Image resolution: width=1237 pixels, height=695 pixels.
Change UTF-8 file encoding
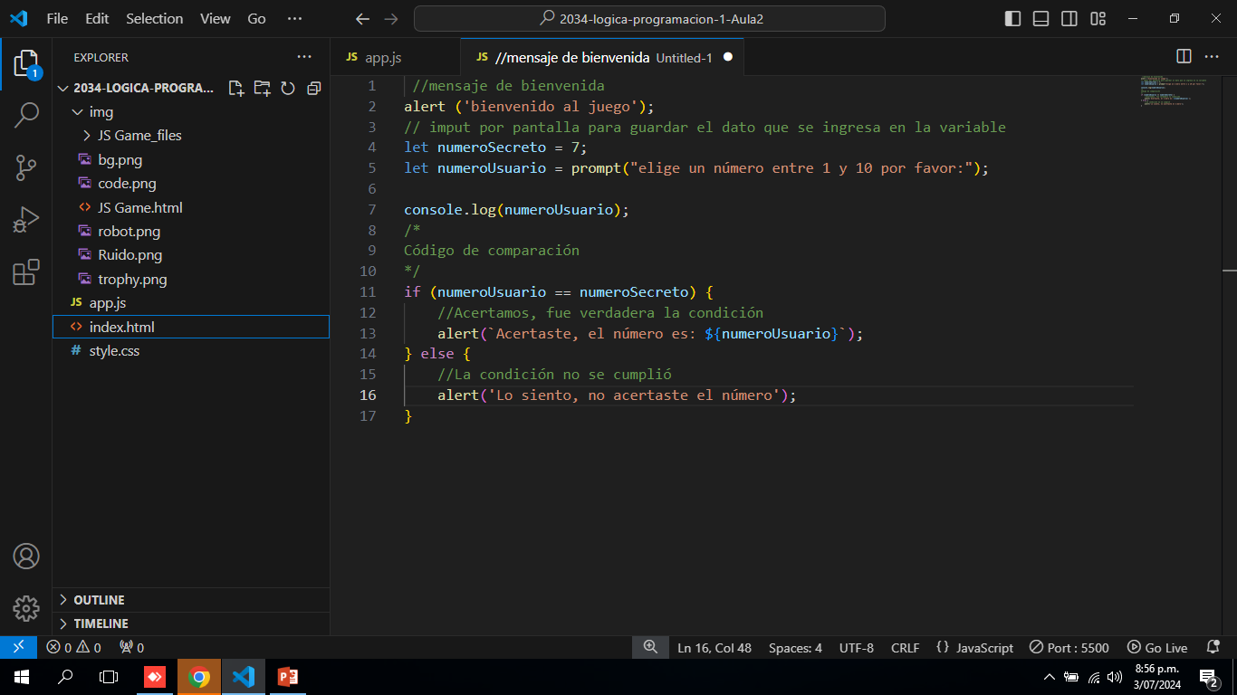(x=857, y=648)
